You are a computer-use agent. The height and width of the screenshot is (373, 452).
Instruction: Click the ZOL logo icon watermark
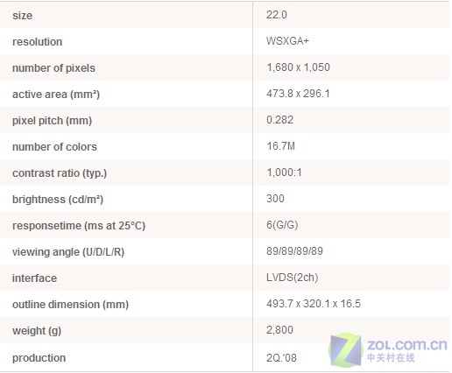(x=346, y=349)
